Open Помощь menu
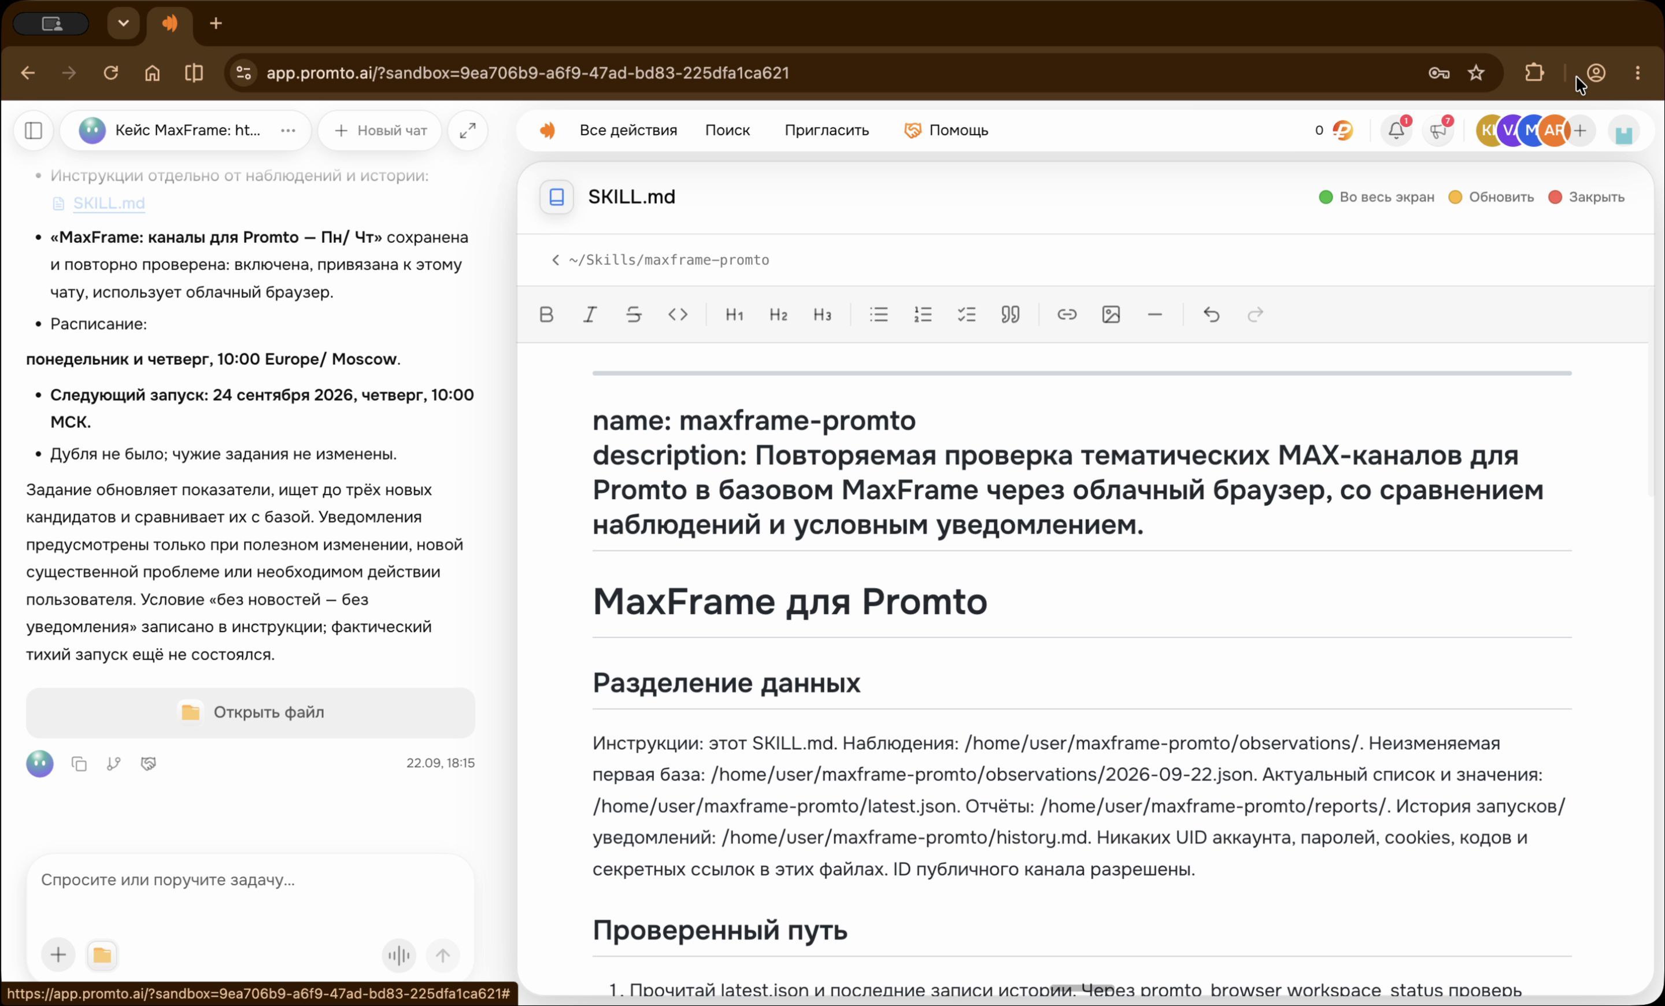1665x1006 pixels. click(x=946, y=131)
